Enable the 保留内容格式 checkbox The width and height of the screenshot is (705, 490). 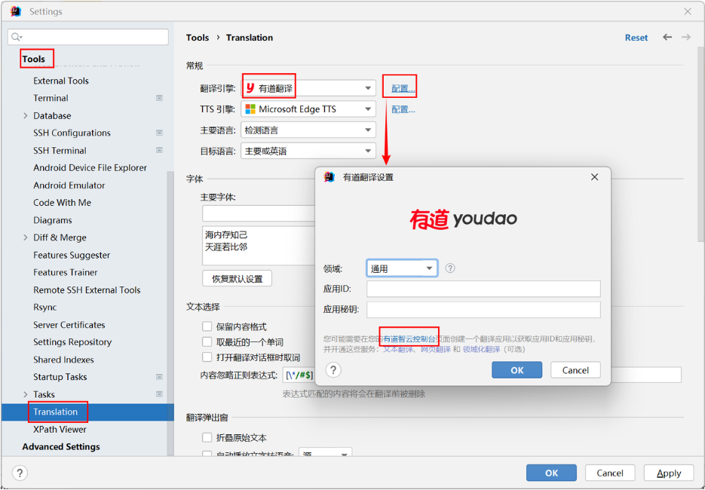[207, 326]
